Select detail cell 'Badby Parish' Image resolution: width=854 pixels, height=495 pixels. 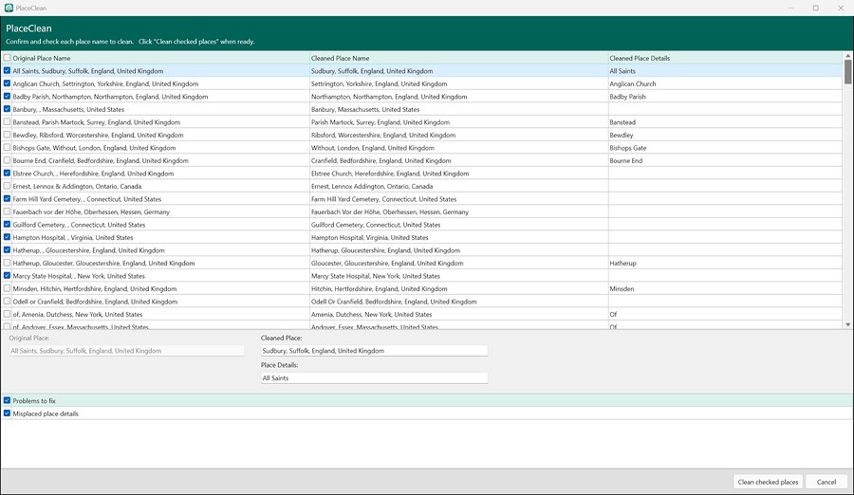(x=627, y=97)
